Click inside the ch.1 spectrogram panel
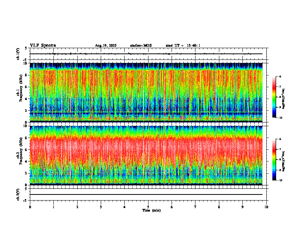This screenshot has height=232, width=300. click(x=146, y=92)
